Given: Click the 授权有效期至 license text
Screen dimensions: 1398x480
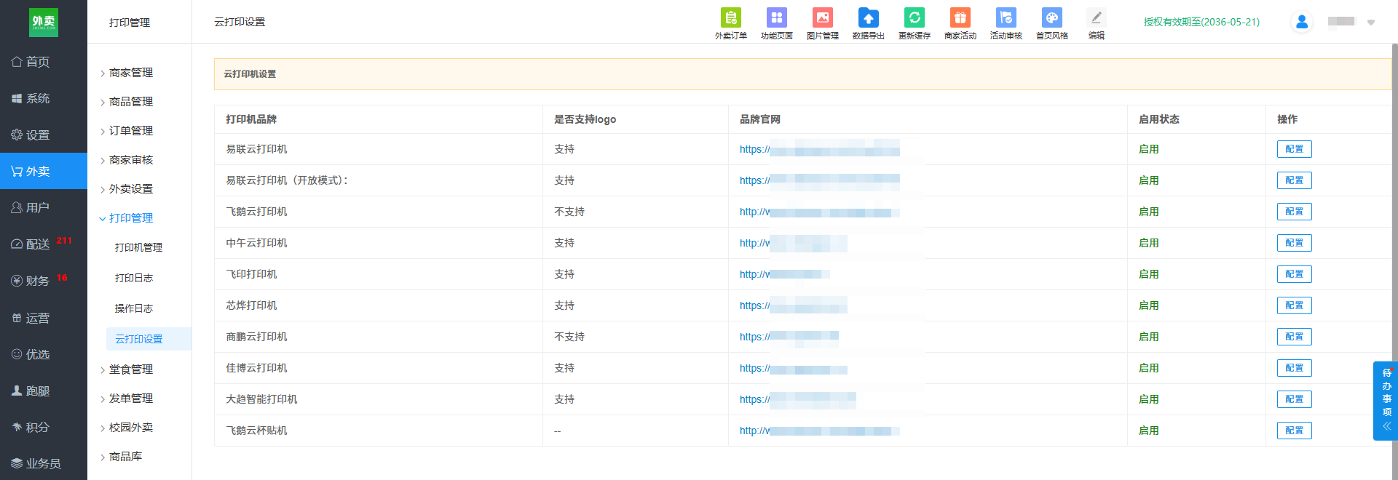Looking at the screenshot, I should click(x=1201, y=22).
